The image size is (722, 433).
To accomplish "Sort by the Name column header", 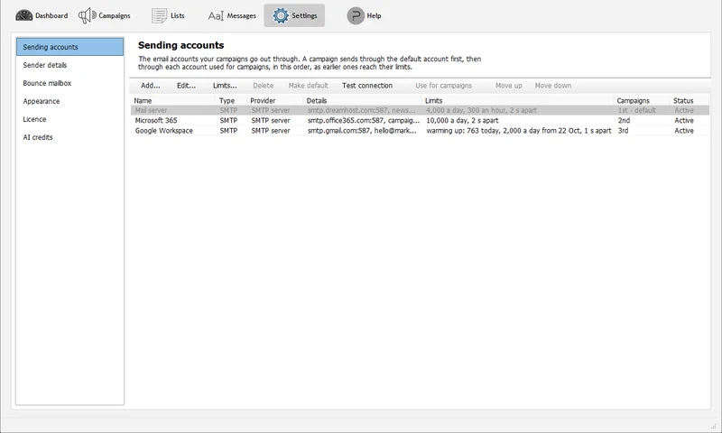I will (173, 100).
